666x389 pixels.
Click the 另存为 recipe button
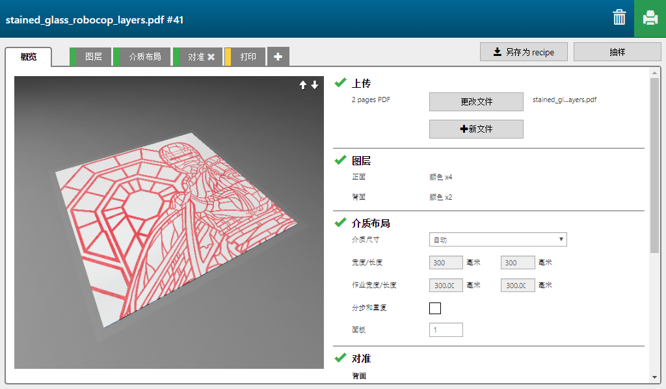point(524,52)
